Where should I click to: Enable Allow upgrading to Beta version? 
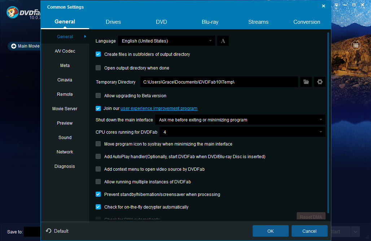[98, 96]
